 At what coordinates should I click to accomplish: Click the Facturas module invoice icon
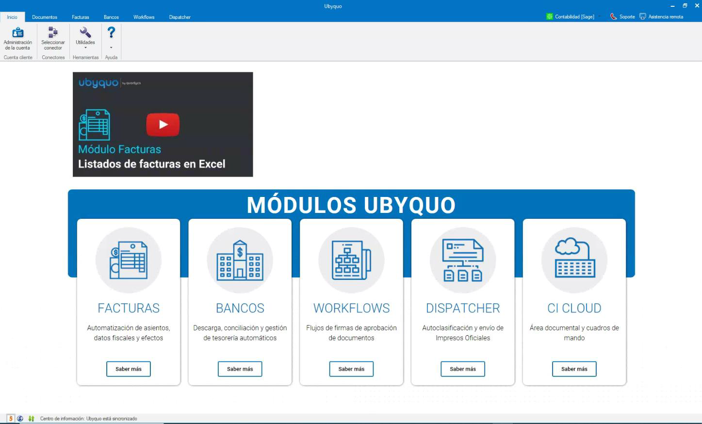(x=129, y=260)
